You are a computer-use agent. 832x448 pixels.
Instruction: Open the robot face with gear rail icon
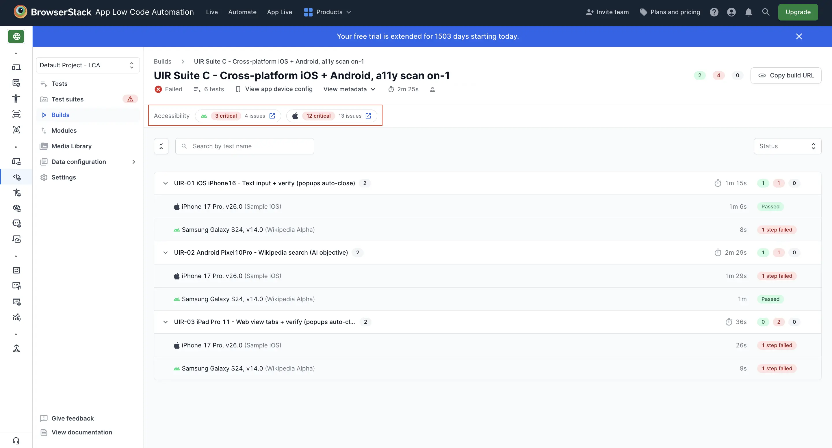coord(16,223)
